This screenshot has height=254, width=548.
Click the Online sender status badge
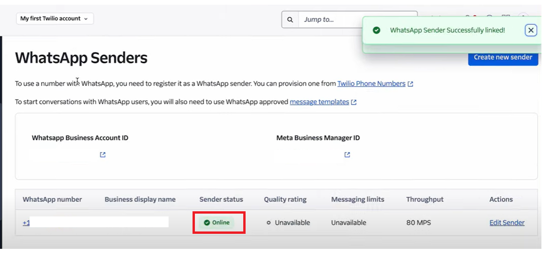[x=216, y=223]
